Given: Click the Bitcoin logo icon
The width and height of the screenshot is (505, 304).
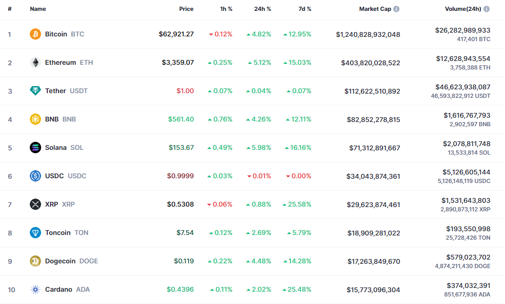Looking at the screenshot, I should coord(35,34).
